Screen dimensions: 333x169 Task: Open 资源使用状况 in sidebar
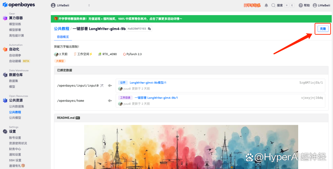18,143
